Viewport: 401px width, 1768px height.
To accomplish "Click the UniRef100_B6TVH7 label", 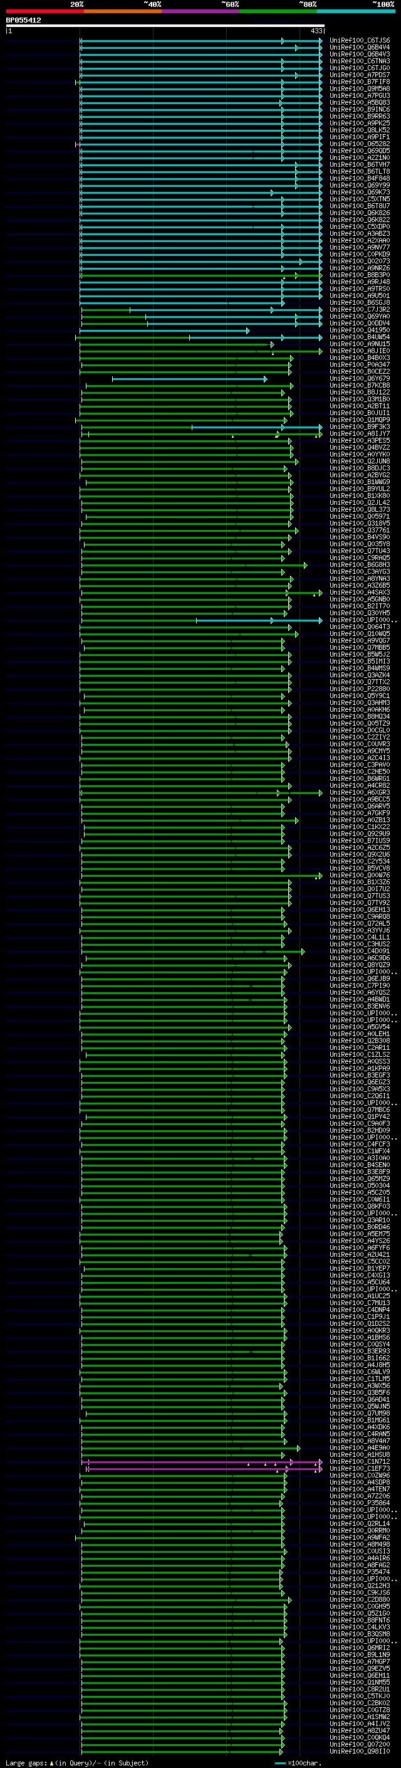I will click(360, 165).
